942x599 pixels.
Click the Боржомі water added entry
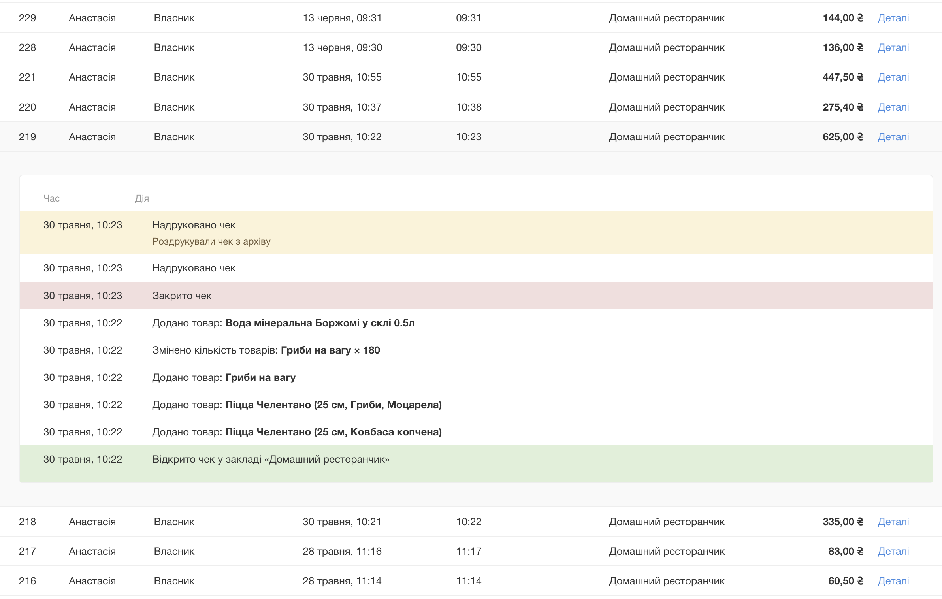(x=283, y=323)
